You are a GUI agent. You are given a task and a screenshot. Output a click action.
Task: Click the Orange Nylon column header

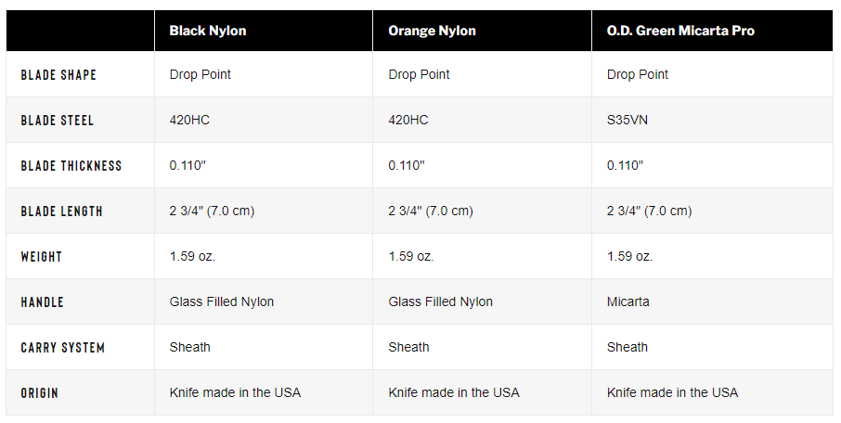click(x=432, y=31)
